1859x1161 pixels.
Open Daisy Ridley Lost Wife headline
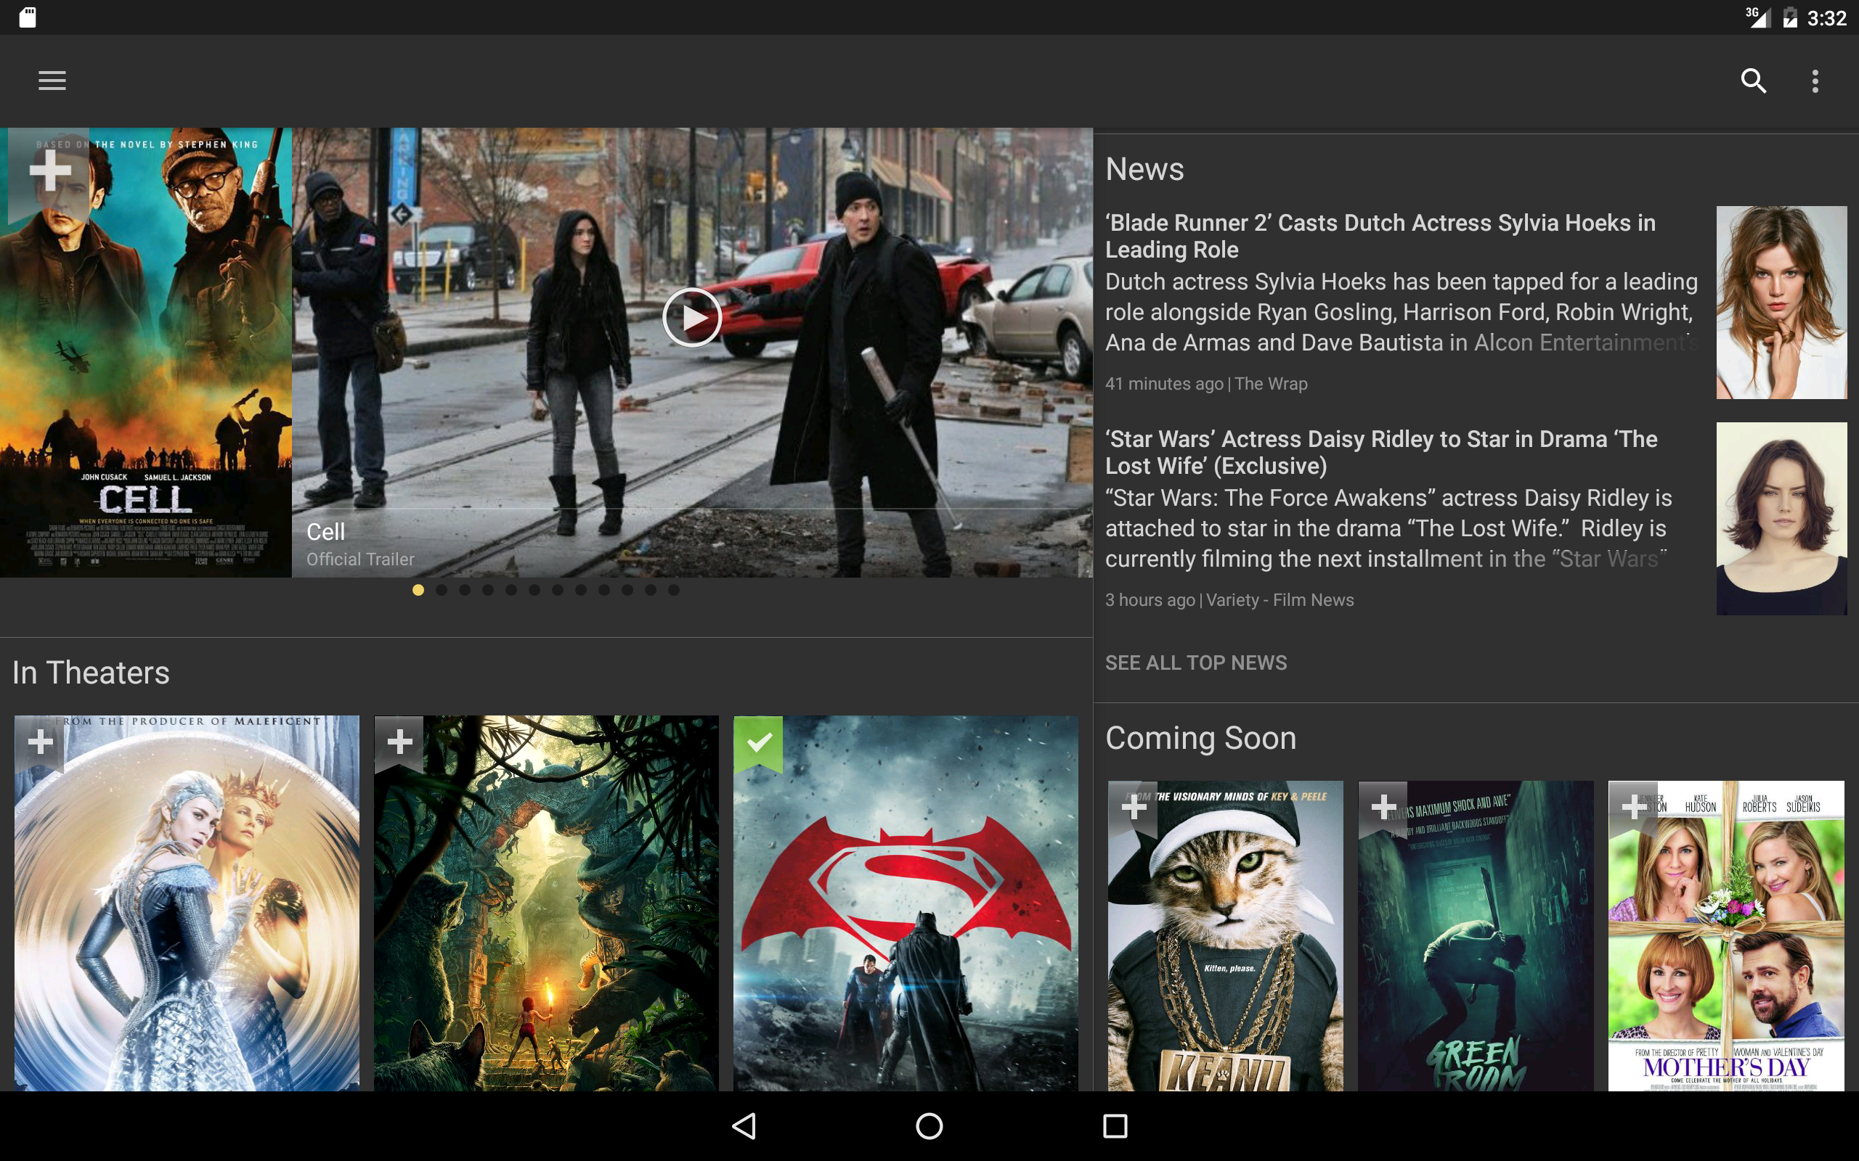tap(1380, 452)
